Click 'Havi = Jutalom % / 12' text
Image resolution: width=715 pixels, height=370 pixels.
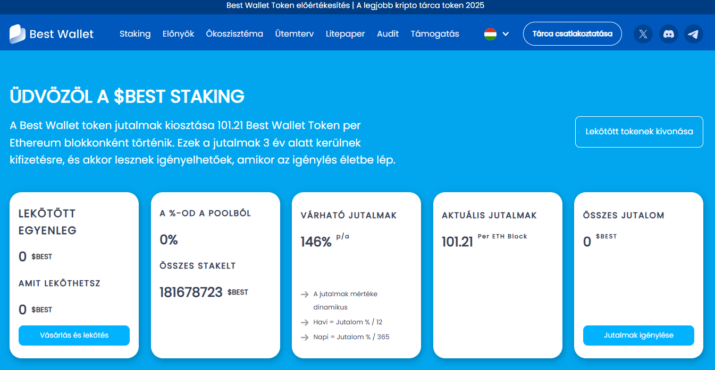[348, 322]
